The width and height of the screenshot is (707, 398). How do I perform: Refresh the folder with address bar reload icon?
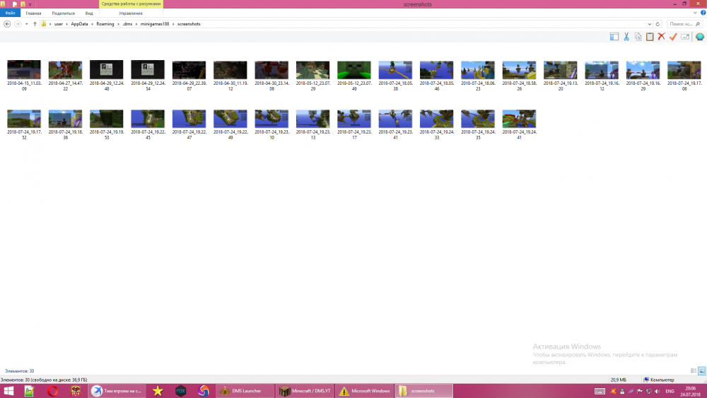(658, 24)
